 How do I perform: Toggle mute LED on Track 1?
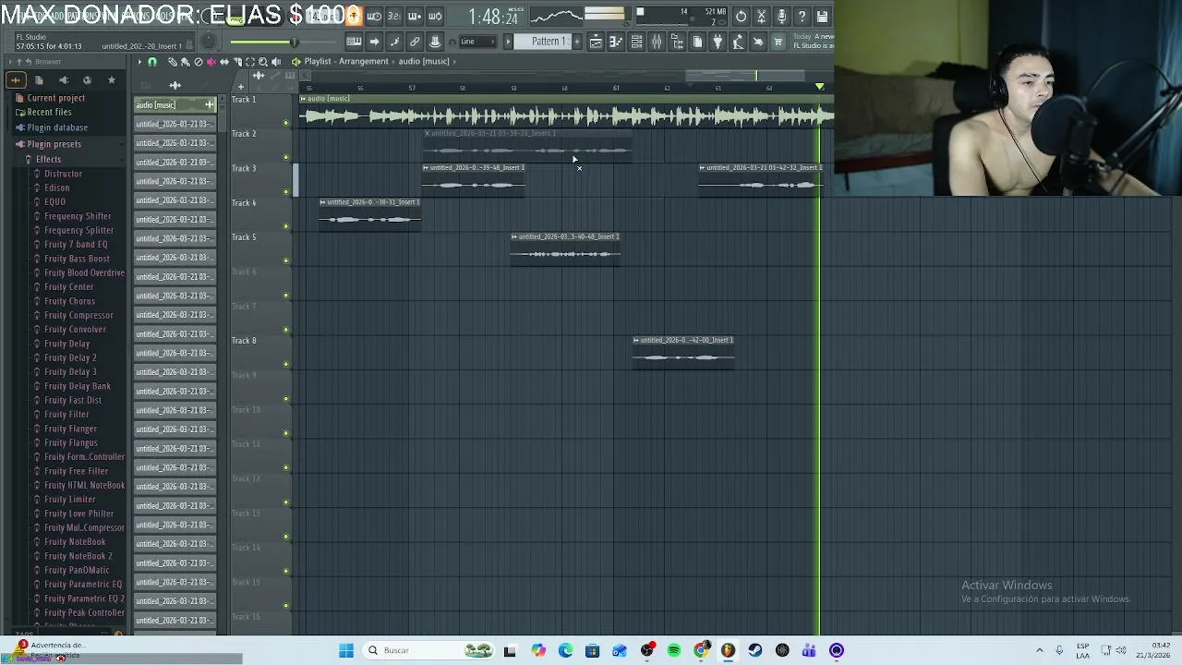pyautogui.click(x=286, y=123)
